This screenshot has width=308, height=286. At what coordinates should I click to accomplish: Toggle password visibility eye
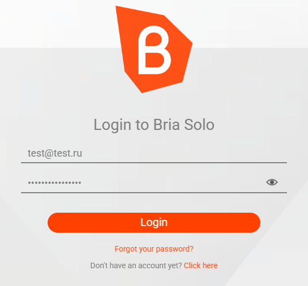[x=272, y=182]
